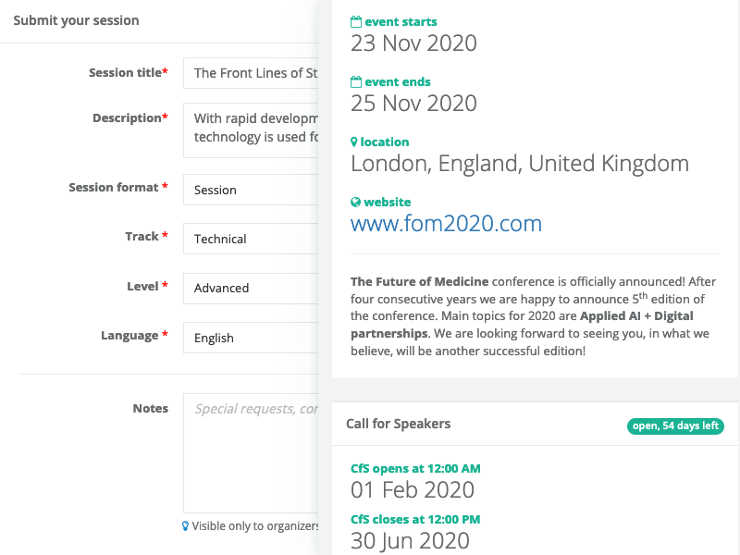Focus the Session title input field
The height and width of the screenshot is (555, 740).
(x=251, y=73)
